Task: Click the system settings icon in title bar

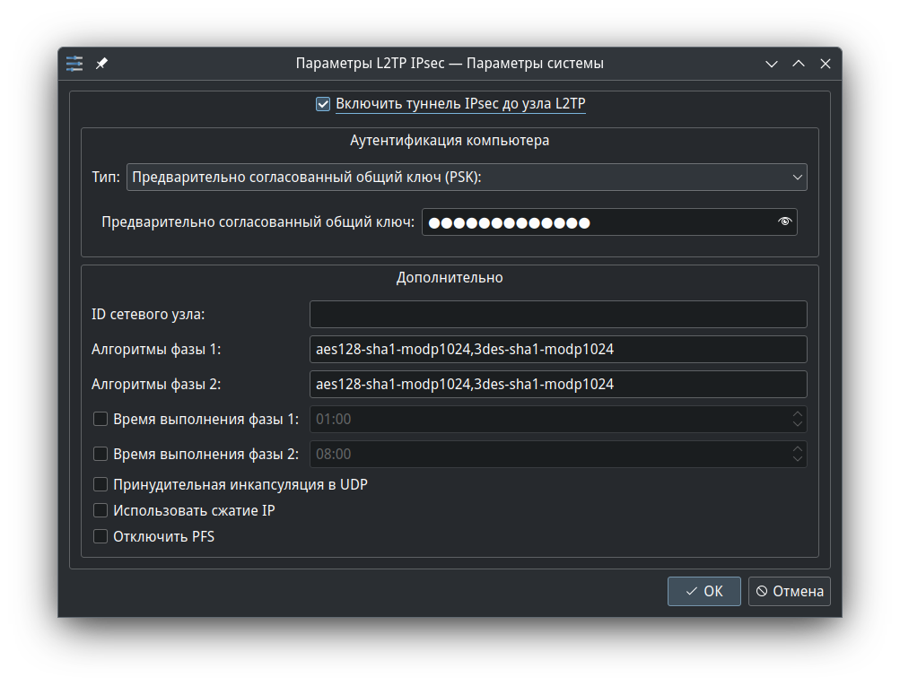Action: coord(74,64)
